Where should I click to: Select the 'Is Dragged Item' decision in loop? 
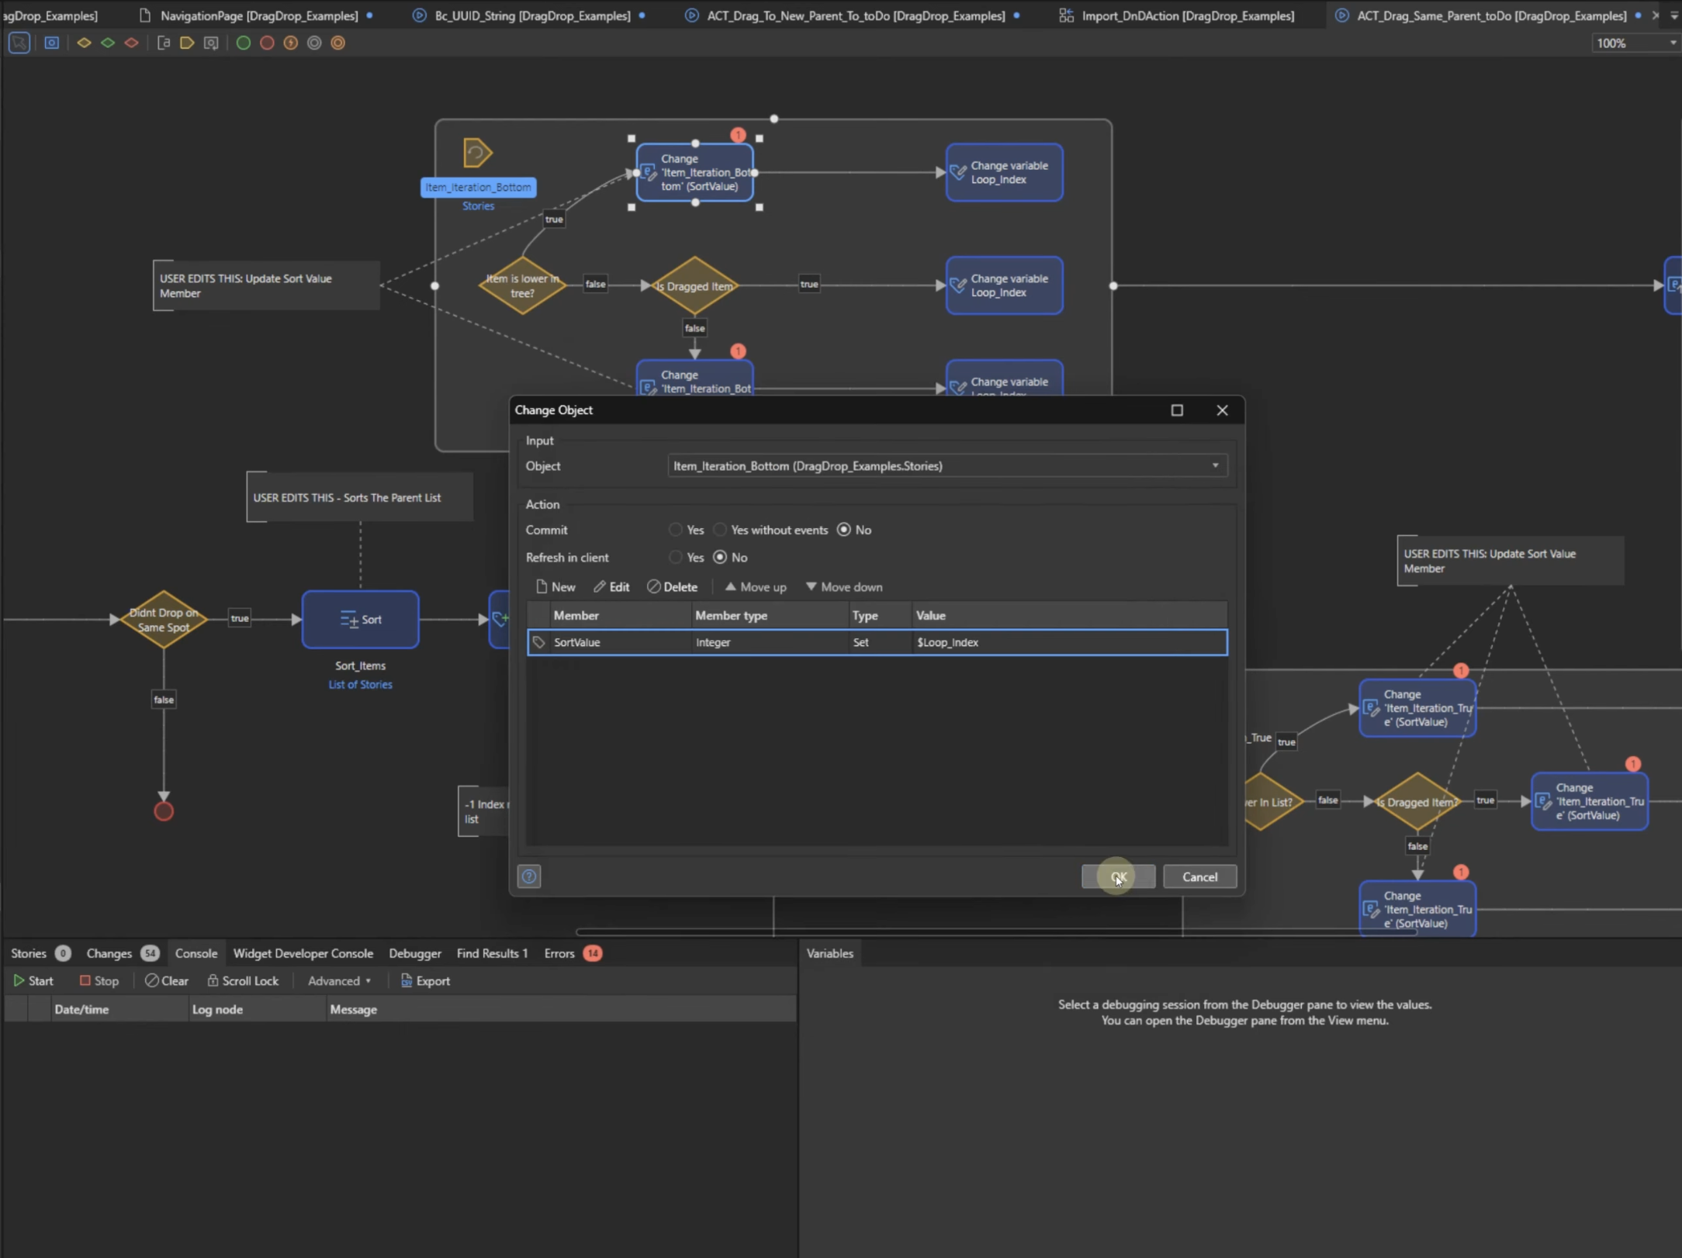pyautogui.click(x=694, y=285)
